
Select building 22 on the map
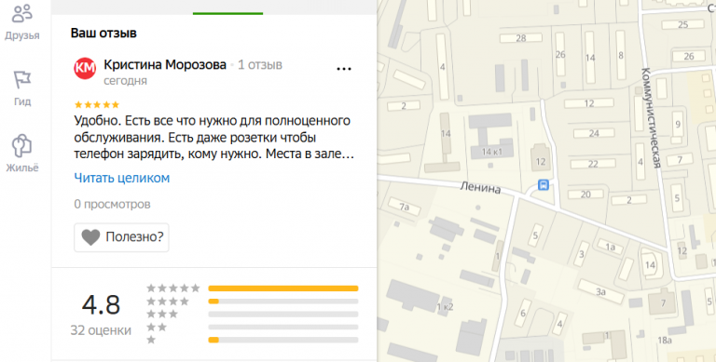coord(593,164)
